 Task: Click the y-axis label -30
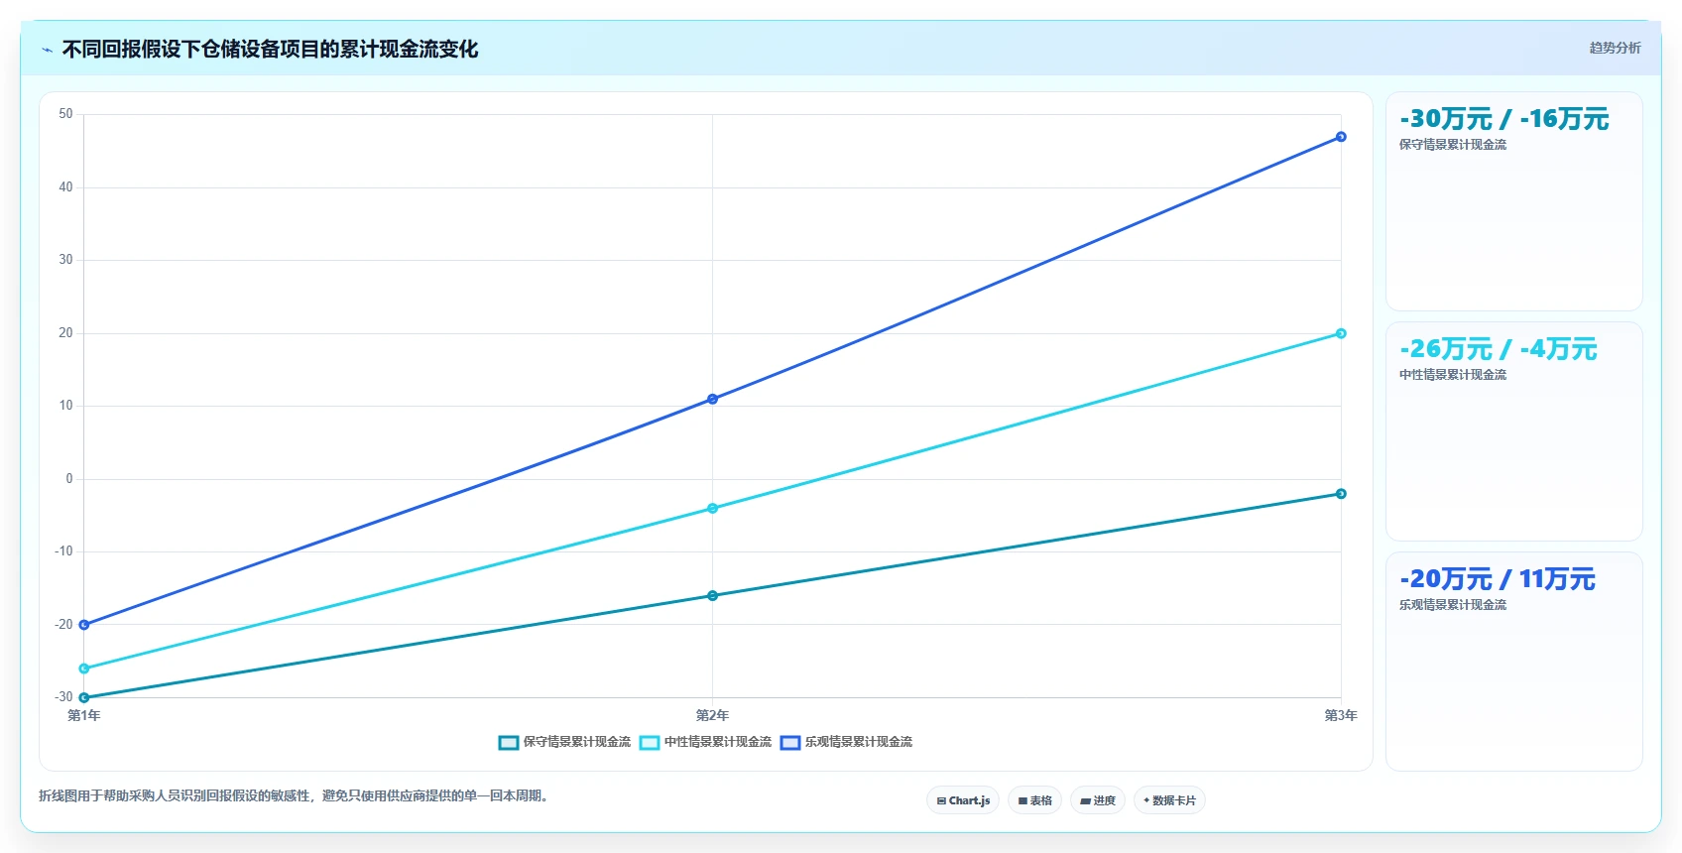point(63,697)
